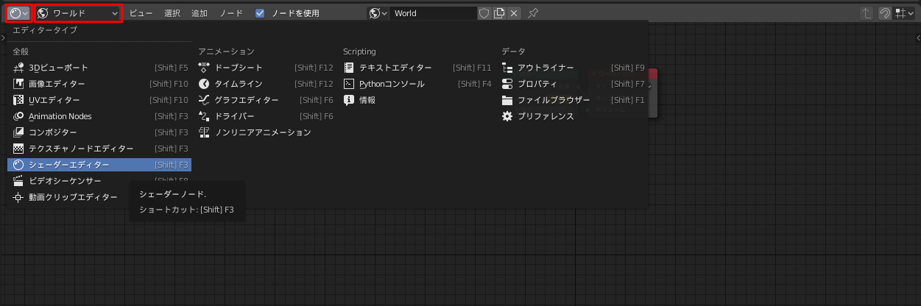Choose 3Dビューポート editor

pyautogui.click(x=99, y=68)
